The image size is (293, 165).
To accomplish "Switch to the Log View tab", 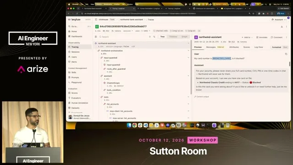I will (259, 47).
